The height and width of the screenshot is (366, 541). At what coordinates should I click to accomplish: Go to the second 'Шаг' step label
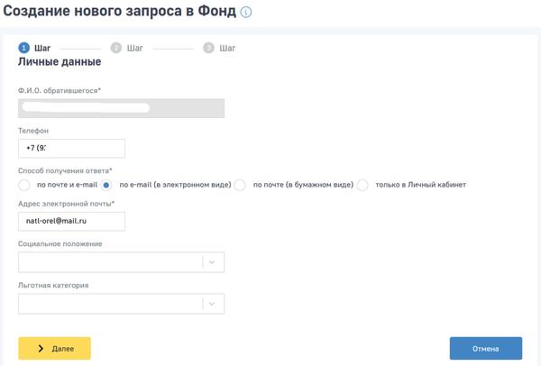(x=135, y=48)
